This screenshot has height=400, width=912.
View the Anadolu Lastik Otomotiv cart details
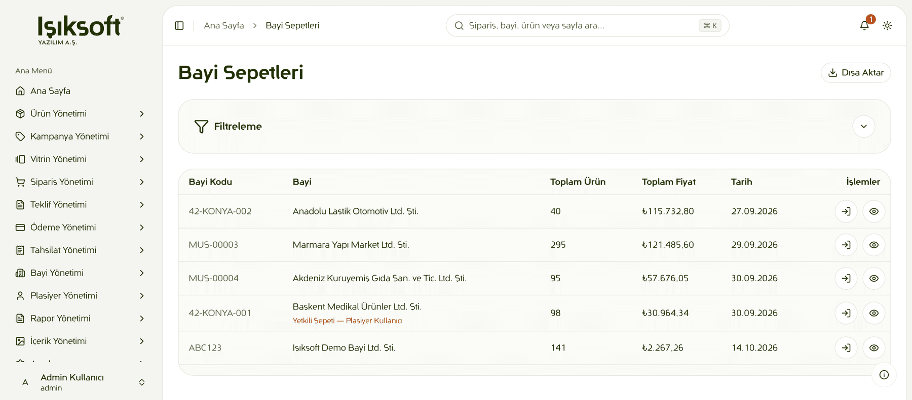click(874, 211)
